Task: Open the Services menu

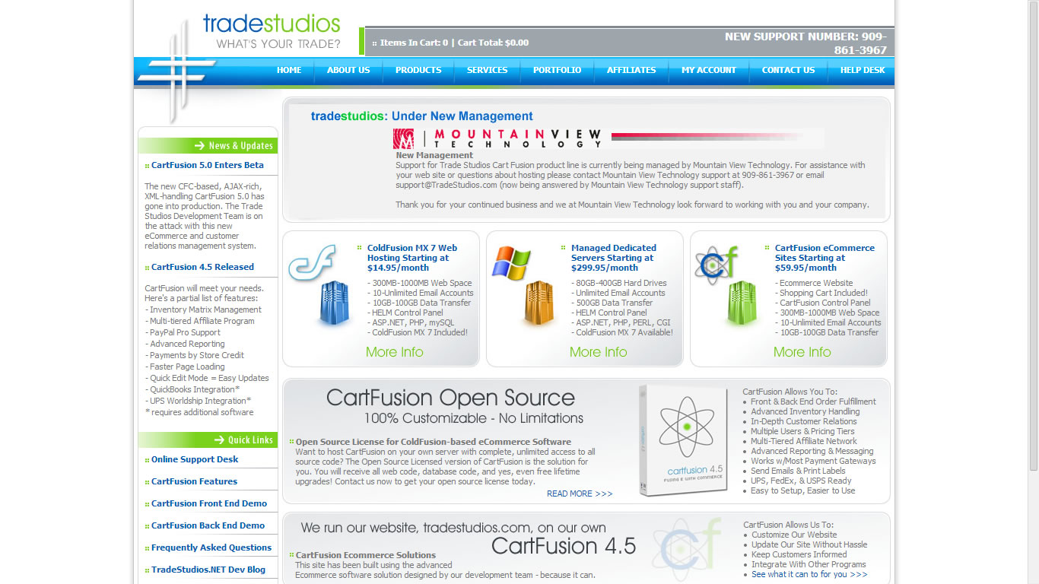Action: pyautogui.click(x=488, y=70)
